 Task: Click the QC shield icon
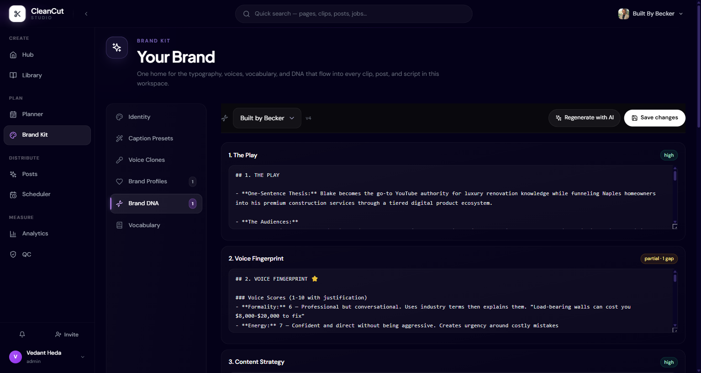13,255
